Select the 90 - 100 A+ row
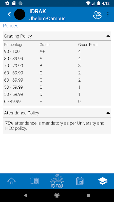Viewport: 114px width, 202px height. [57, 52]
